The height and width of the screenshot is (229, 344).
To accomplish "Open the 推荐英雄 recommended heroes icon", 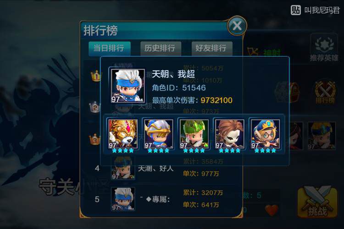I will tap(324, 49).
